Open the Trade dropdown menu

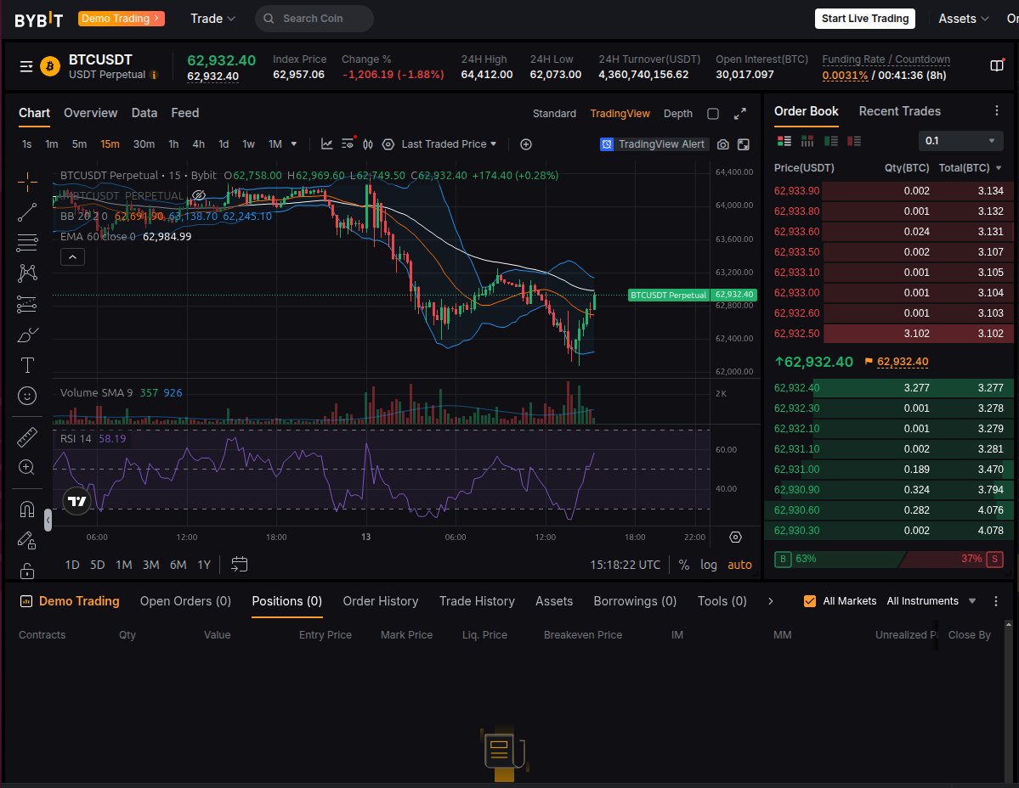coord(212,19)
